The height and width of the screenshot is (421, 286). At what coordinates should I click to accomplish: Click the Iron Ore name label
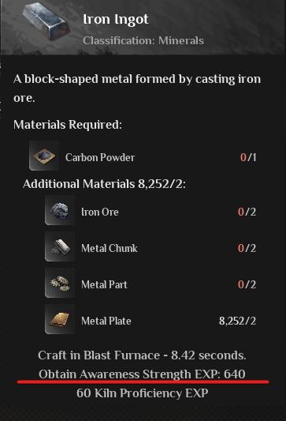(x=99, y=212)
